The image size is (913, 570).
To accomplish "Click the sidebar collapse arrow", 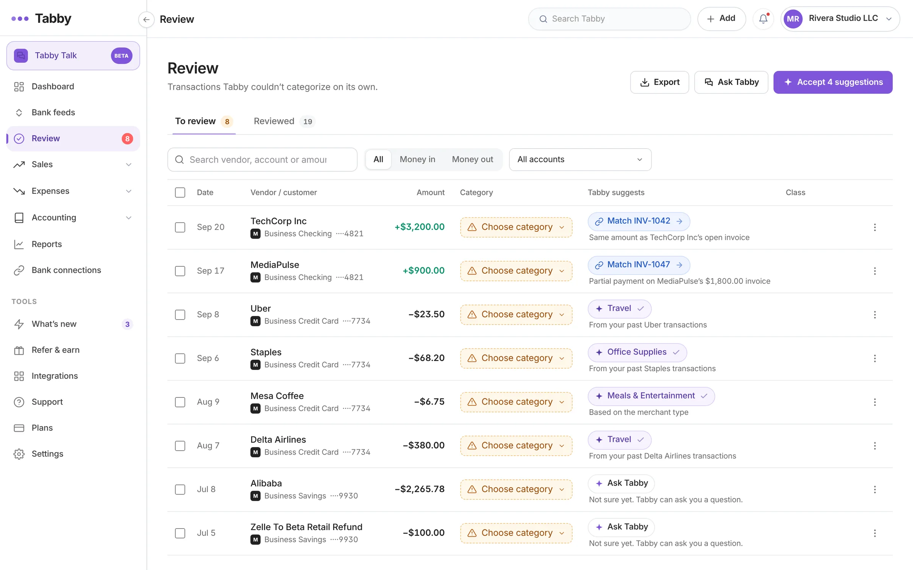I will coord(146,19).
